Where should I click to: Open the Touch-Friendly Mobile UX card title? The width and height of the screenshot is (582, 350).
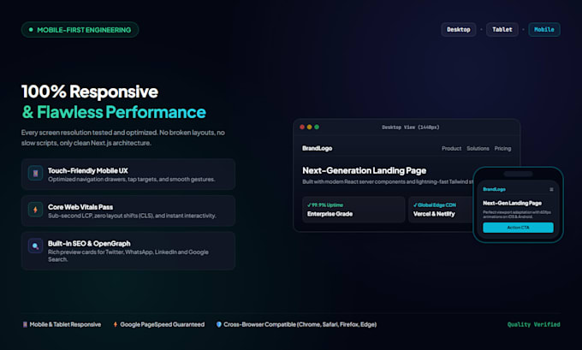[x=88, y=171]
